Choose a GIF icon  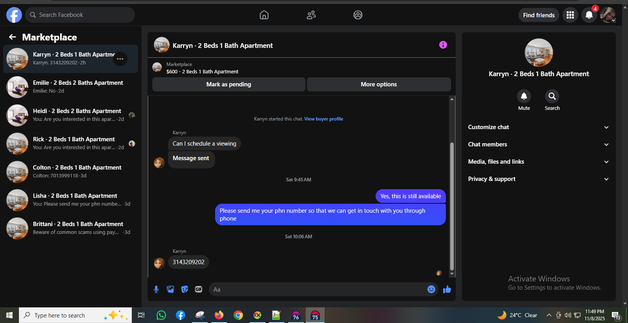199,289
